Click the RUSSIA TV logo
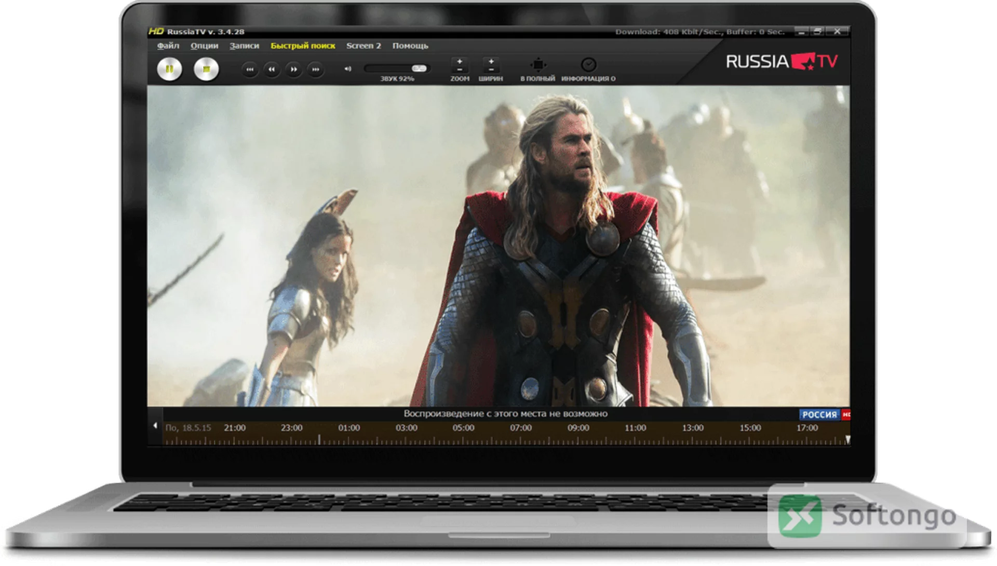997x566 pixels. (x=782, y=62)
